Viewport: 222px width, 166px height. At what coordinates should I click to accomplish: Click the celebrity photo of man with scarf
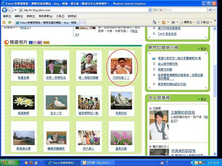159,125
